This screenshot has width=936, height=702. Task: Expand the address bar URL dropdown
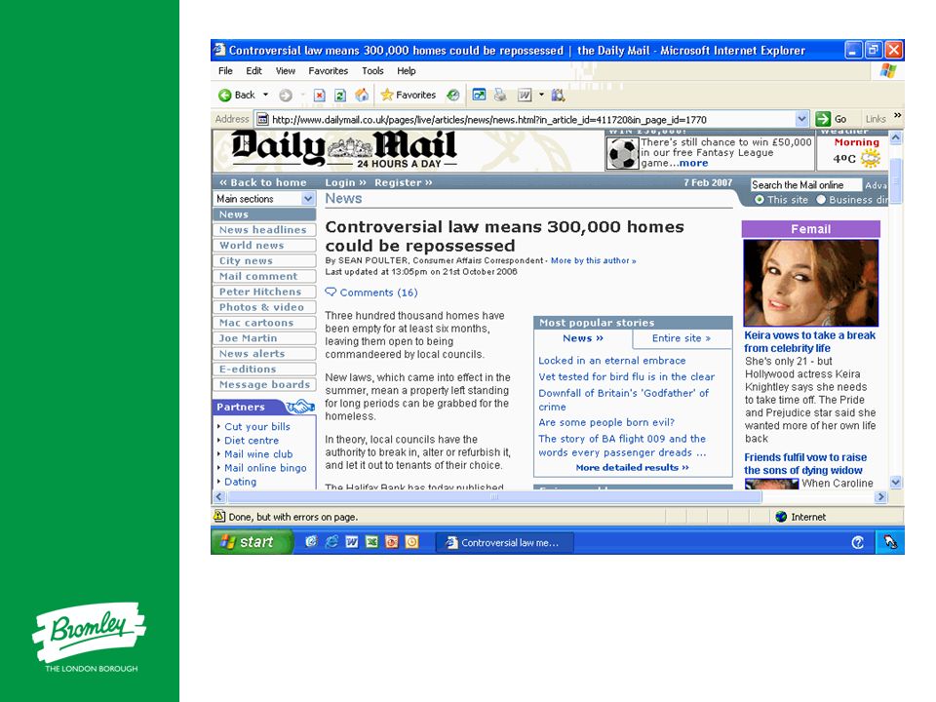pyautogui.click(x=801, y=119)
